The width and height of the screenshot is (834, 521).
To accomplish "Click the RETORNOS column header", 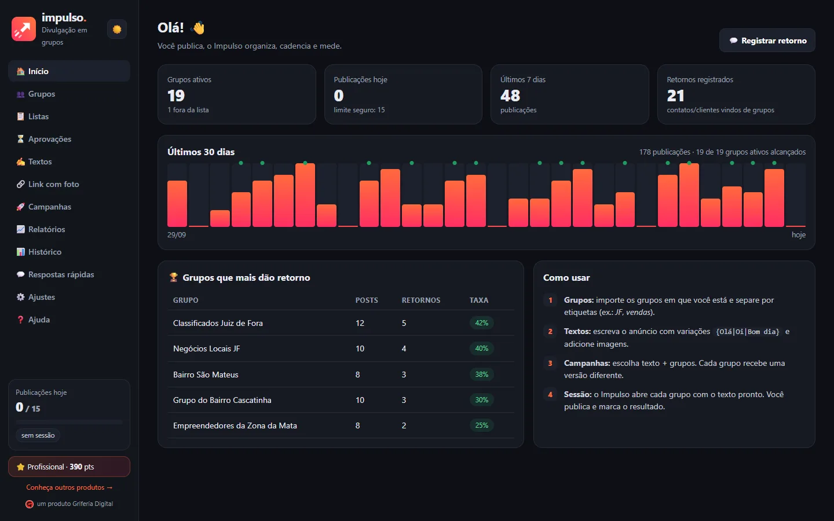I will pos(421,300).
